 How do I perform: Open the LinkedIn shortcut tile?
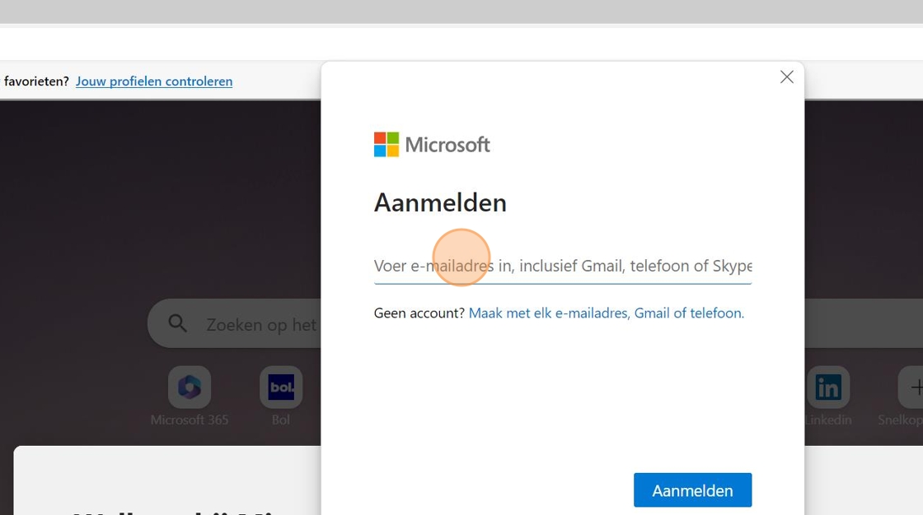[x=827, y=387]
